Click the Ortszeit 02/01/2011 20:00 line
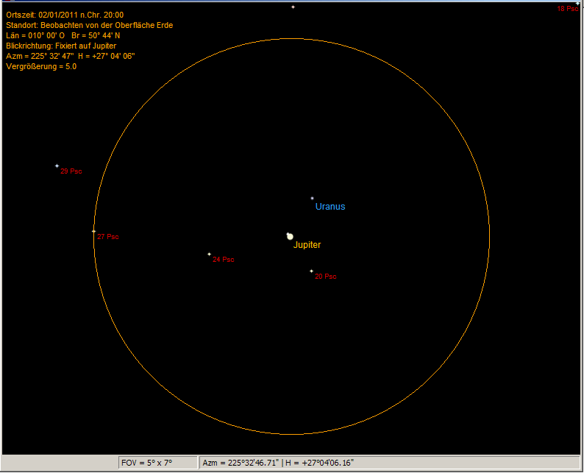This screenshot has height=473, width=584. tap(65, 15)
